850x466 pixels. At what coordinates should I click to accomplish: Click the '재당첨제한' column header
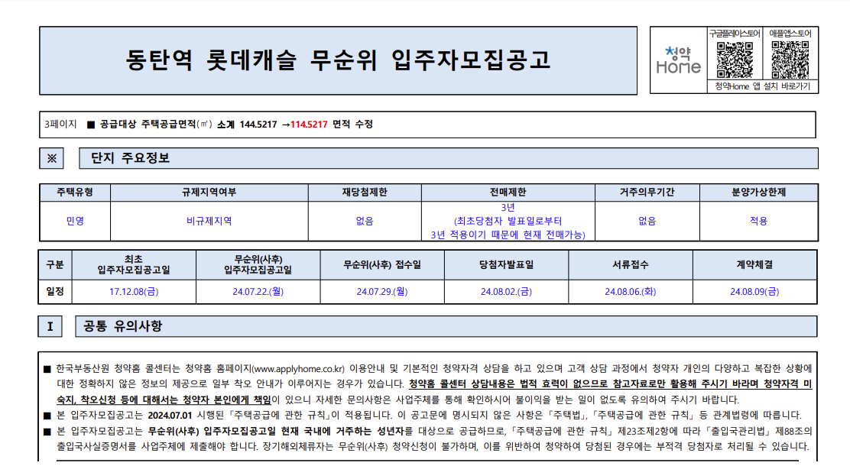click(x=365, y=193)
